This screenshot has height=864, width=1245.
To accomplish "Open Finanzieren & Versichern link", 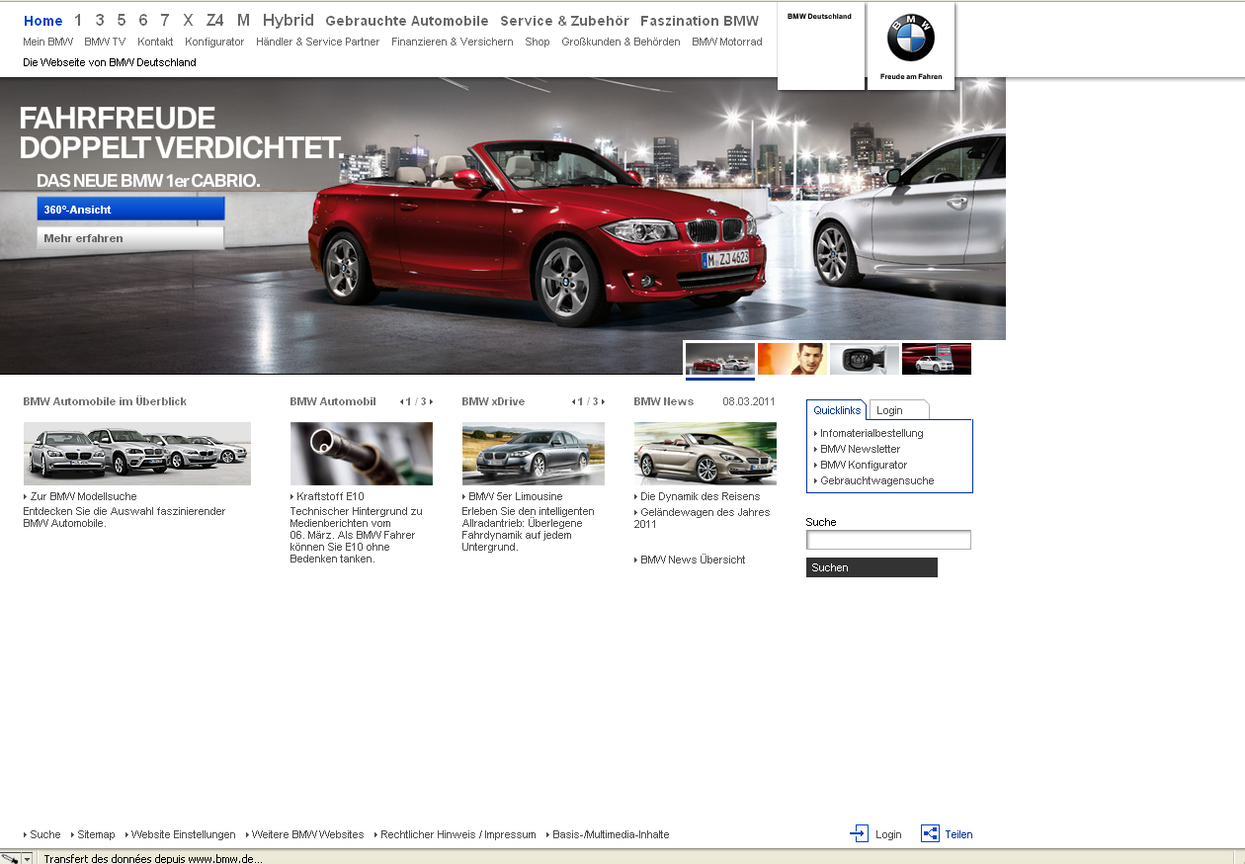I will coord(453,42).
